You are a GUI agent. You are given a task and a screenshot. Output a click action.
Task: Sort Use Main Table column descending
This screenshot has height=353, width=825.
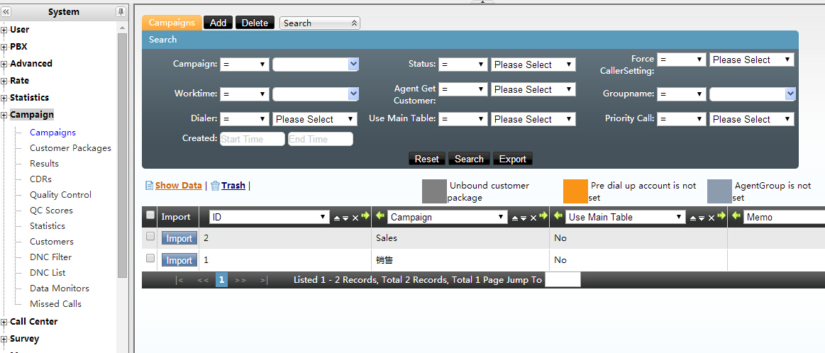point(701,218)
